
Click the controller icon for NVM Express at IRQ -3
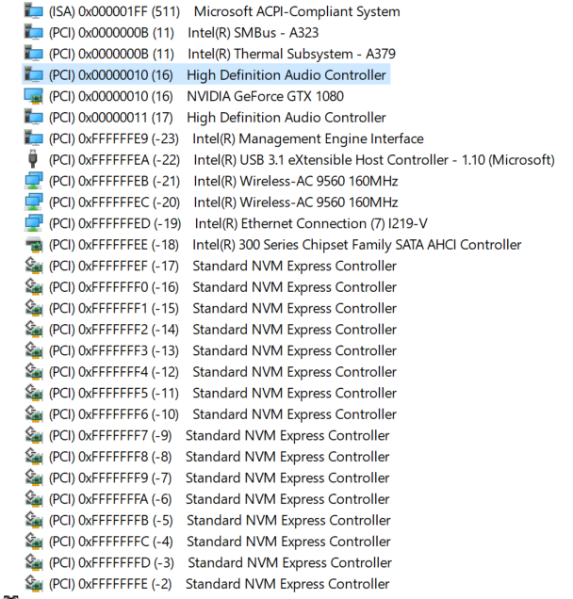(33, 562)
